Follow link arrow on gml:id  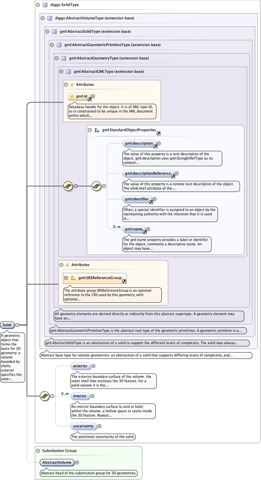[90, 99]
